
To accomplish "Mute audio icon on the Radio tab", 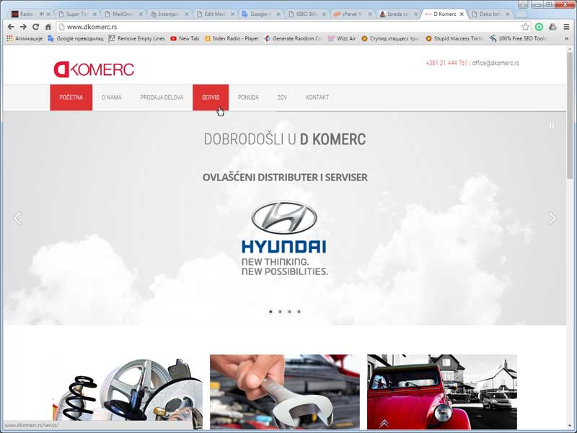I will tap(42, 14).
